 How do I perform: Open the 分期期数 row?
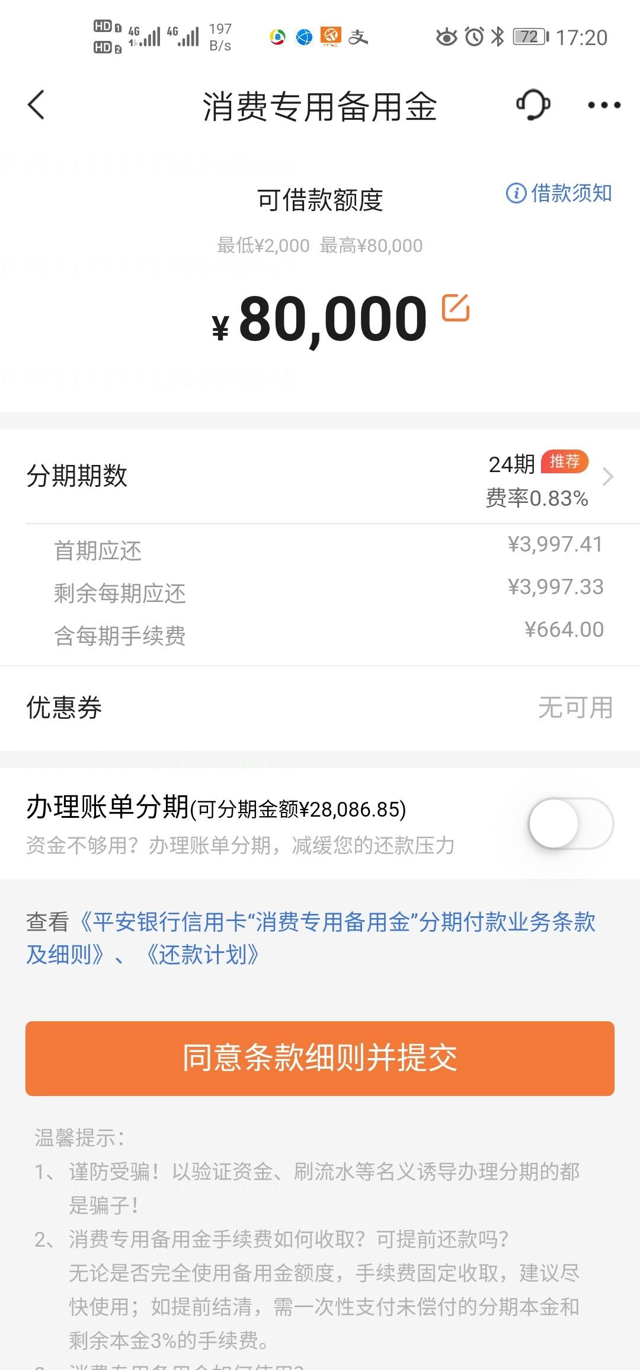pos(320,477)
